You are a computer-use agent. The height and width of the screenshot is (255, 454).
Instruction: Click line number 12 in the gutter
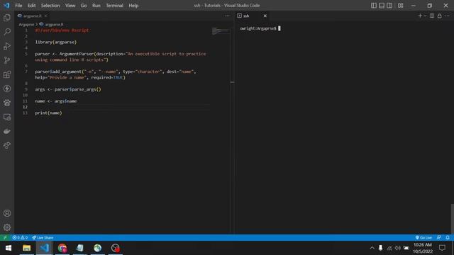pos(26,107)
